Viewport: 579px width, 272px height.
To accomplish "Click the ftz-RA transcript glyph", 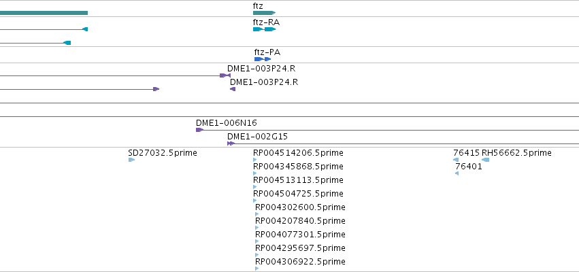I will coord(265,29).
